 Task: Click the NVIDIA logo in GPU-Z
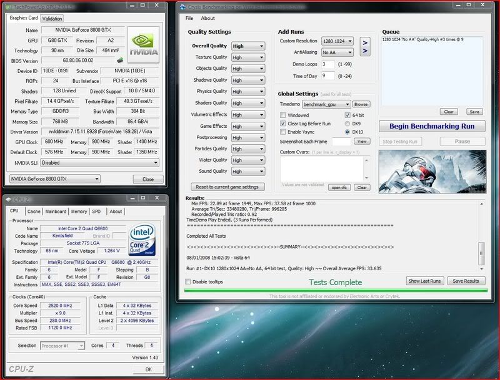144,45
